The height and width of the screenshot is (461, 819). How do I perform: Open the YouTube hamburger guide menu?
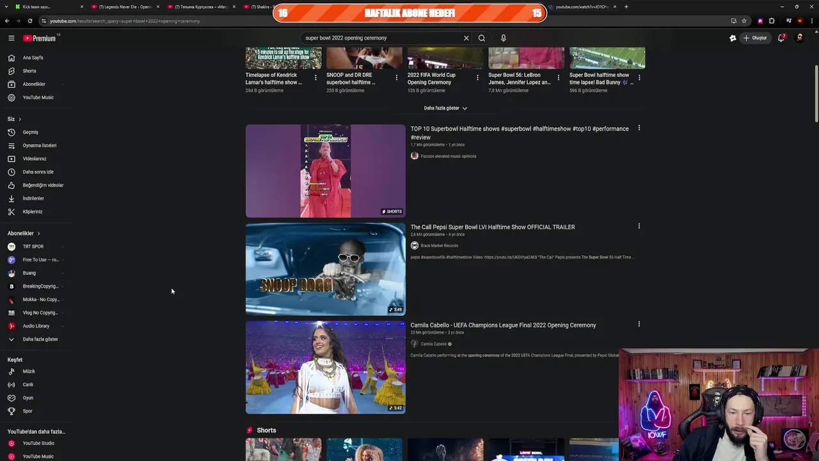[x=11, y=38]
